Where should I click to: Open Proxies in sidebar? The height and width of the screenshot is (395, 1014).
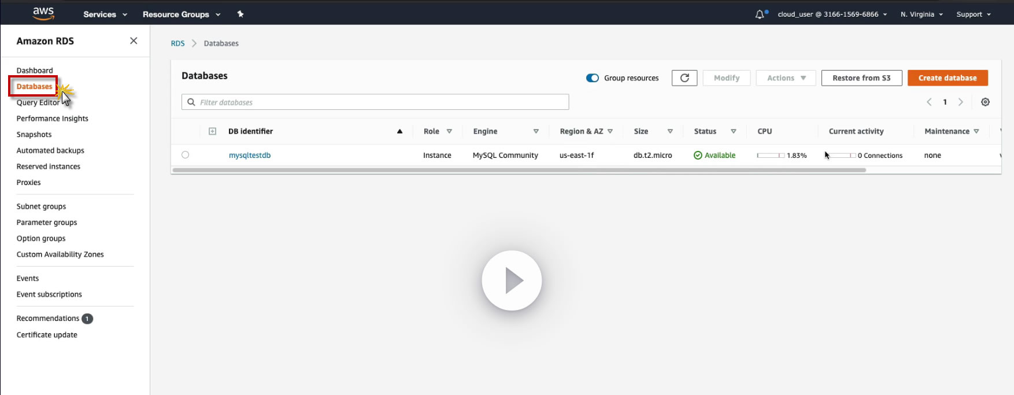pyautogui.click(x=28, y=183)
